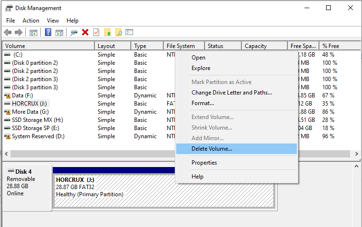This screenshot has width=362, height=227.
Task: Select Delete Volume... from the context menu
Action: (212, 149)
